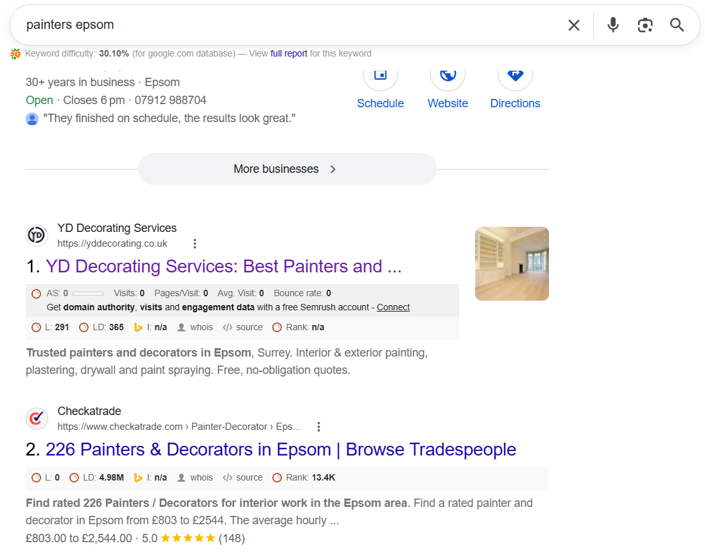
Task: Click phone number 07912 988704
Action: click(x=170, y=100)
